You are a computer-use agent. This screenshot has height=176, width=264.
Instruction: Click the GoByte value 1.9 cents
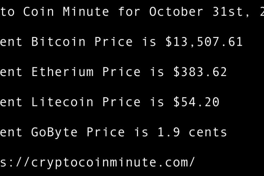point(188,132)
